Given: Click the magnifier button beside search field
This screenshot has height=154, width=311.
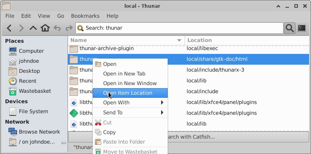Looking at the screenshot, I should pos(290,28).
